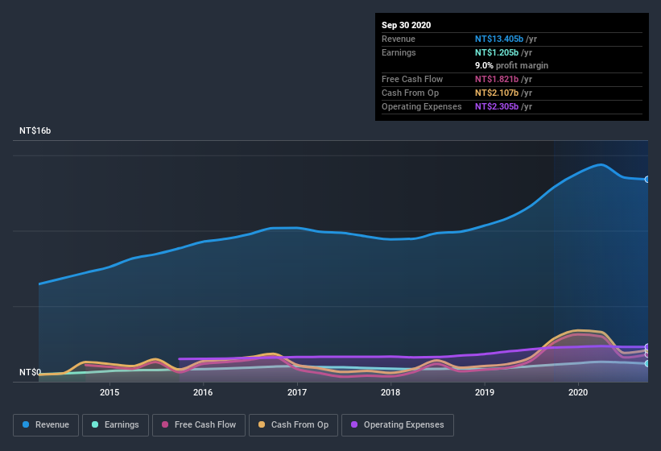Click the NT$1.821b free cash flow value

click(497, 79)
